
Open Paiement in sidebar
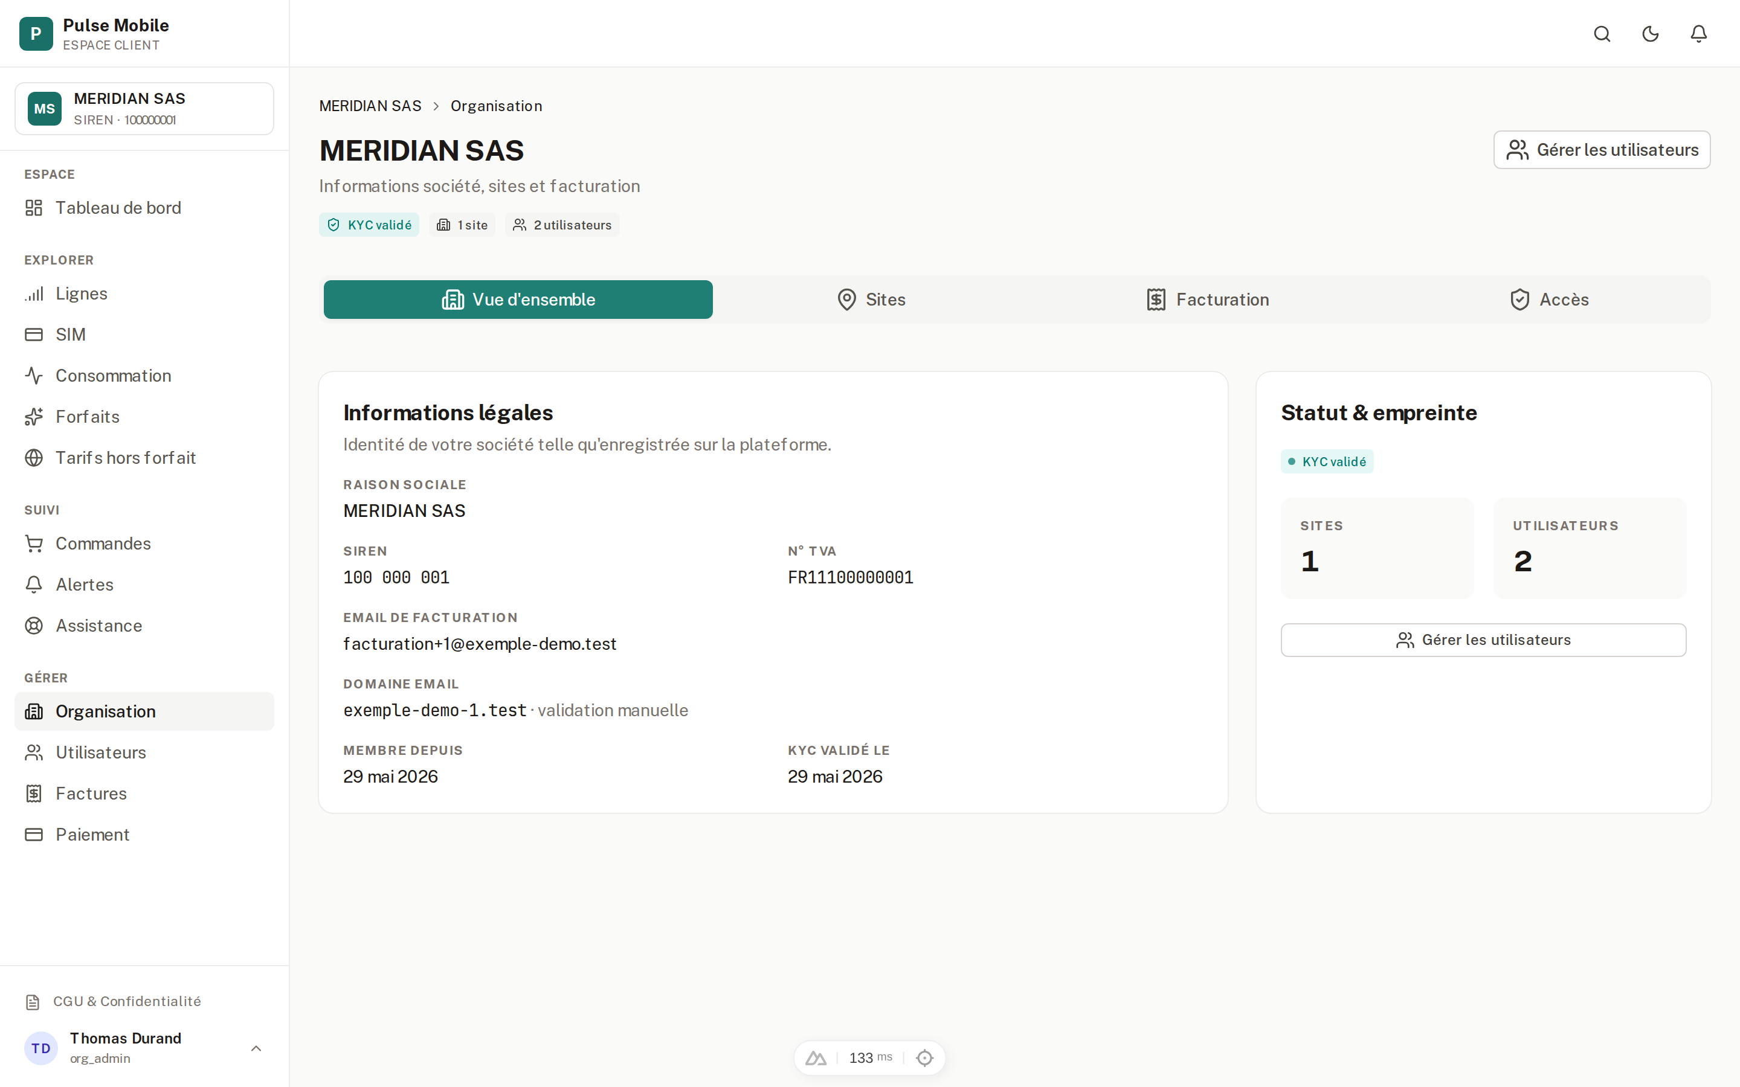click(x=144, y=834)
